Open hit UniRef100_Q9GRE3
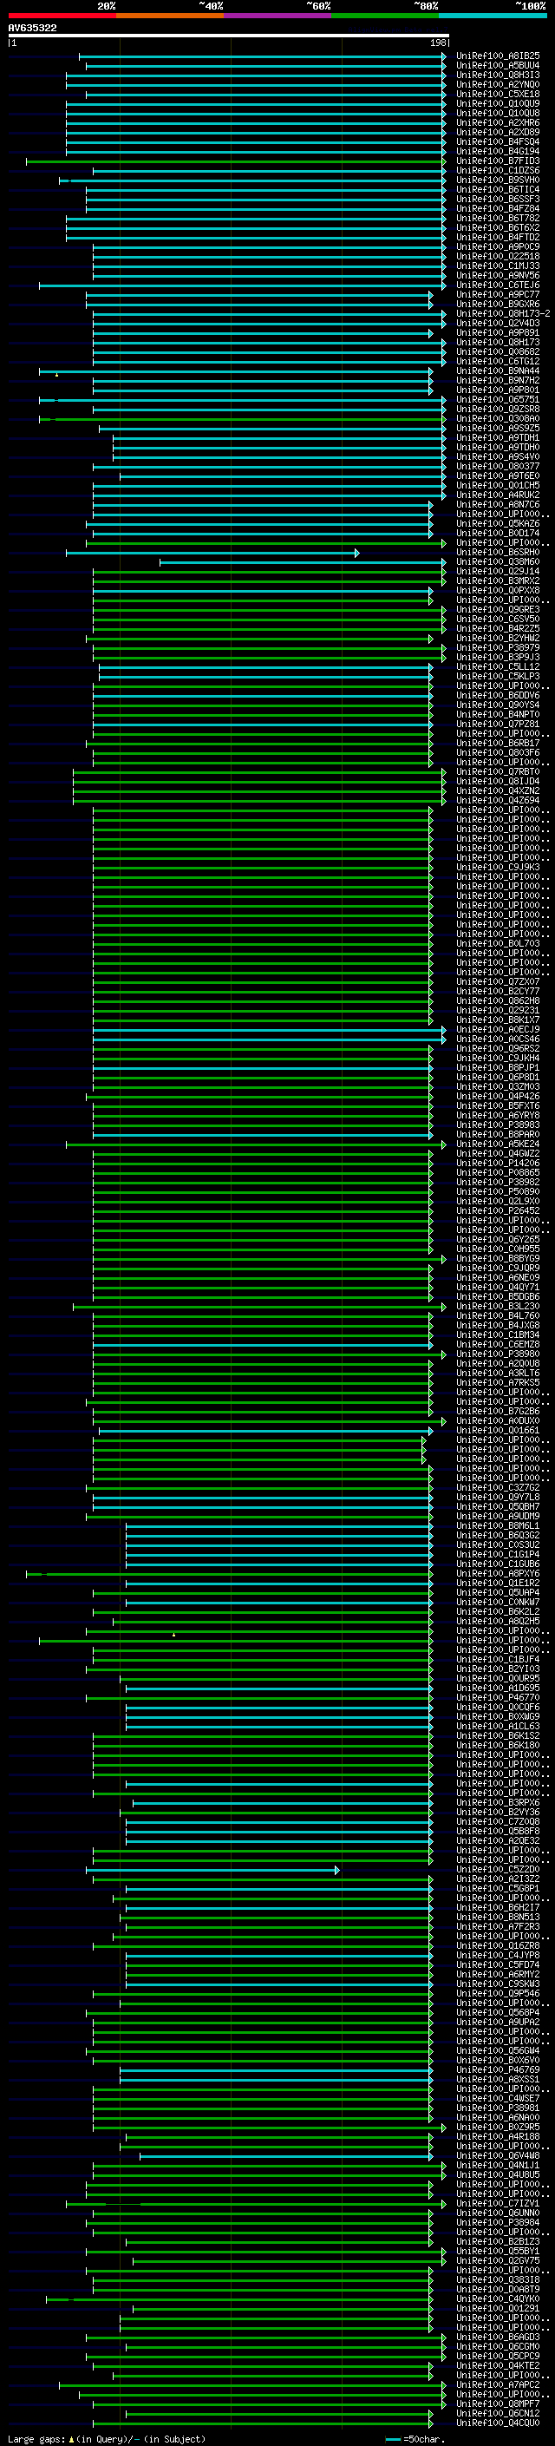This screenshot has width=555, height=2446. click(498, 610)
